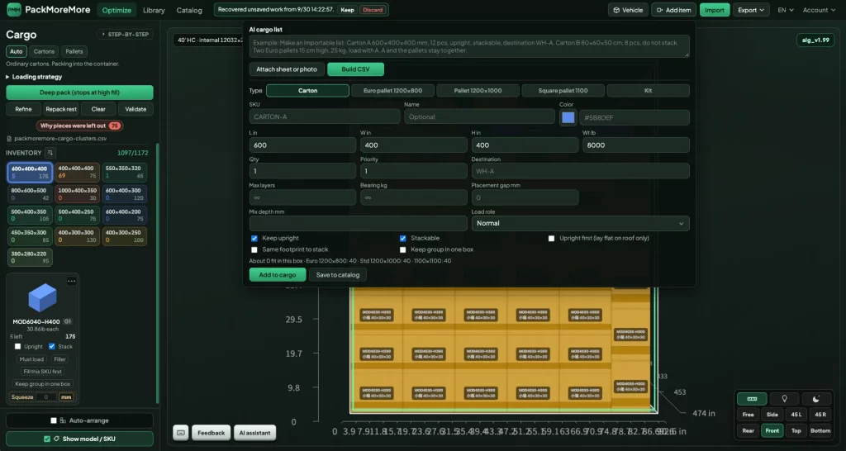The width and height of the screenshot is (846, 451).
Task: Toggle Stack checkbox on MOD6040-H400 card
Action: pos(52,346)
